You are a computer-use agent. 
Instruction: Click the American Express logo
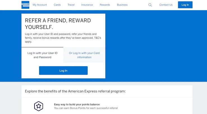(x=25, y=5)
